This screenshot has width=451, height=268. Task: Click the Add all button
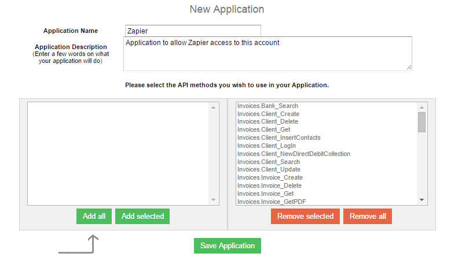(x=94, y=216)
